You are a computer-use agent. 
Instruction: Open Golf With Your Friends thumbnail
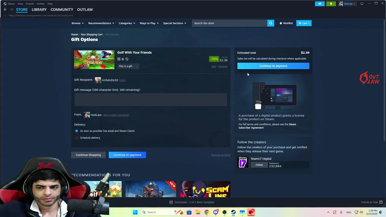[94, 60]
